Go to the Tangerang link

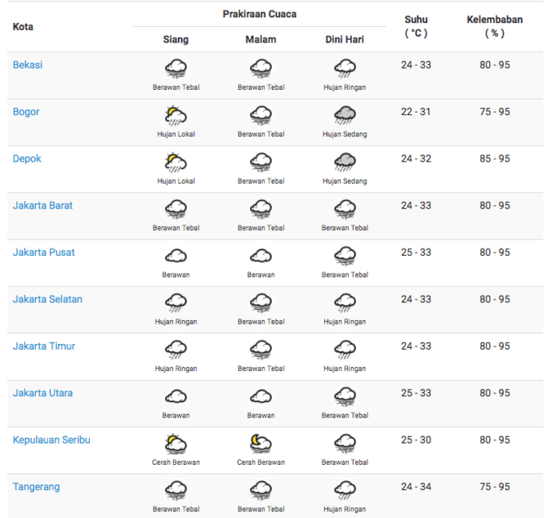(x=36, y=487)
